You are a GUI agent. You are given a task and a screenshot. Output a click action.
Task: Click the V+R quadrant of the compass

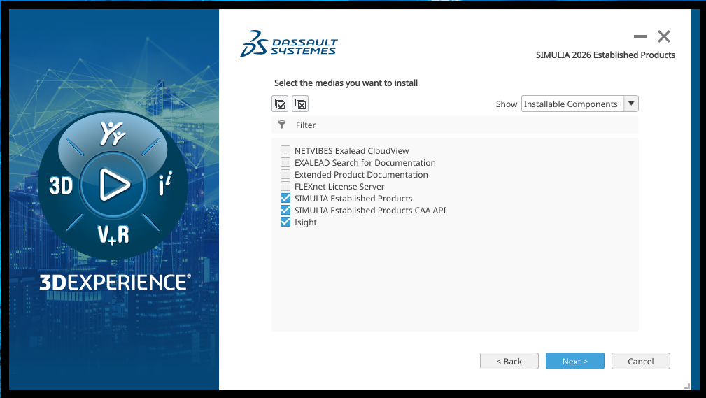(x=113, y=234)
